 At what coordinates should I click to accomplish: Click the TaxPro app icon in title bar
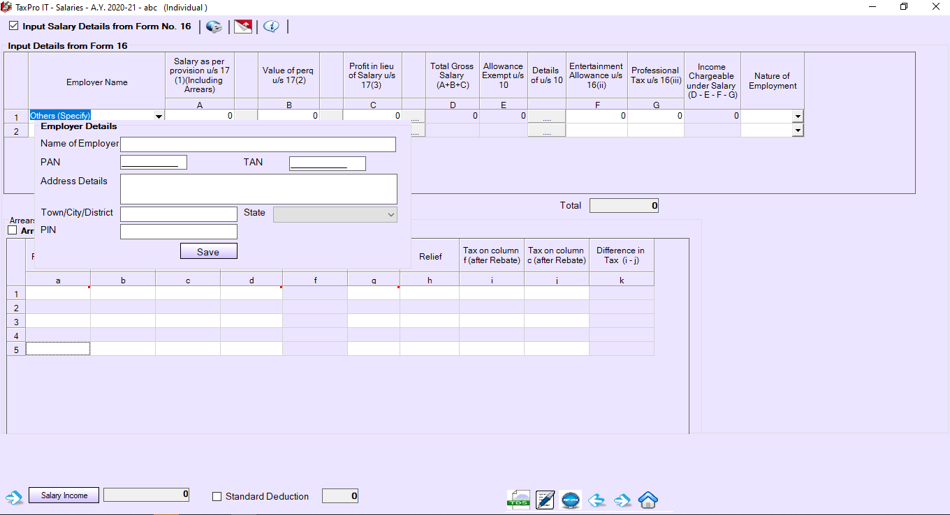tap(6, 6)
